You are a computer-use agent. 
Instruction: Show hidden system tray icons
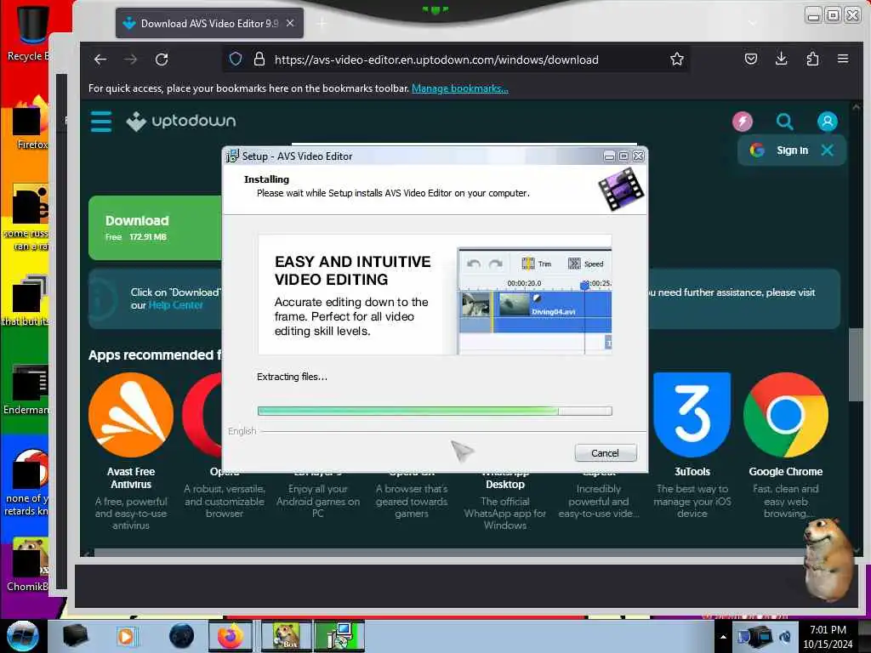723,637
